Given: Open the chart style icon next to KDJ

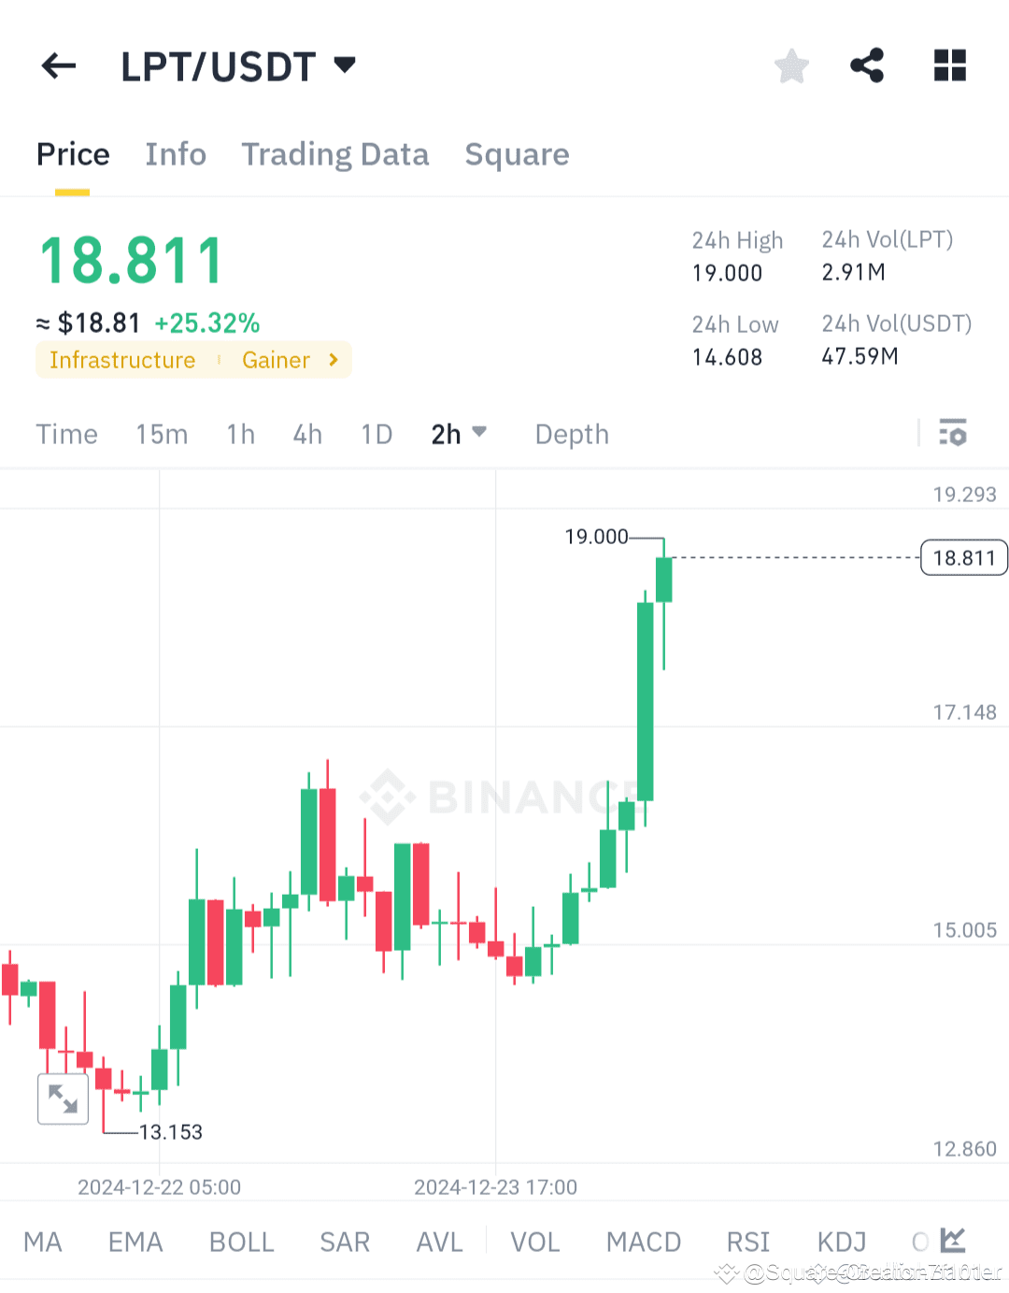Looking at the screenshot, I should (952, 1241).
